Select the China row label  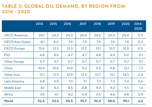coord(9,68)
